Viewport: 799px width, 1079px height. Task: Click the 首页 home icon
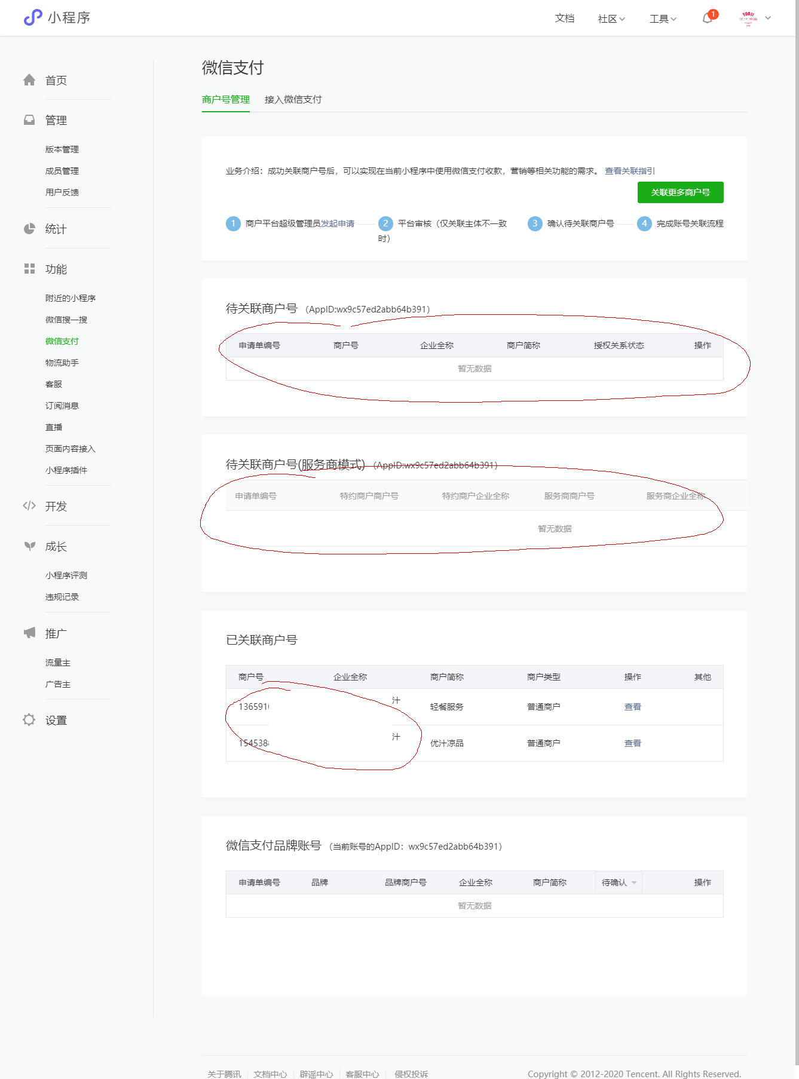pos(29,80)
